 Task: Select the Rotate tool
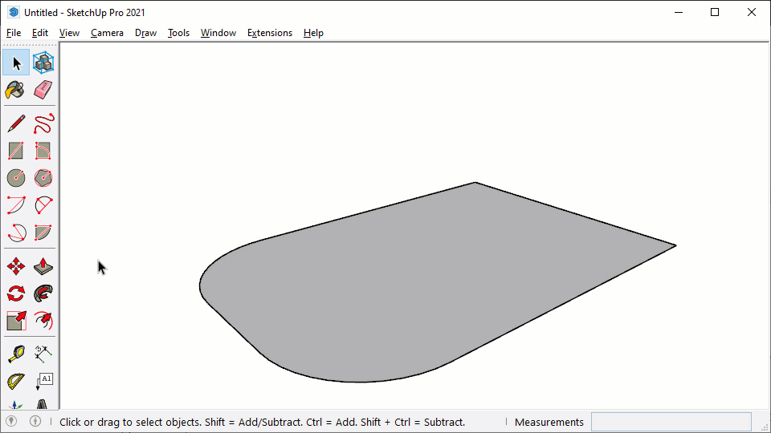point(16,293)
